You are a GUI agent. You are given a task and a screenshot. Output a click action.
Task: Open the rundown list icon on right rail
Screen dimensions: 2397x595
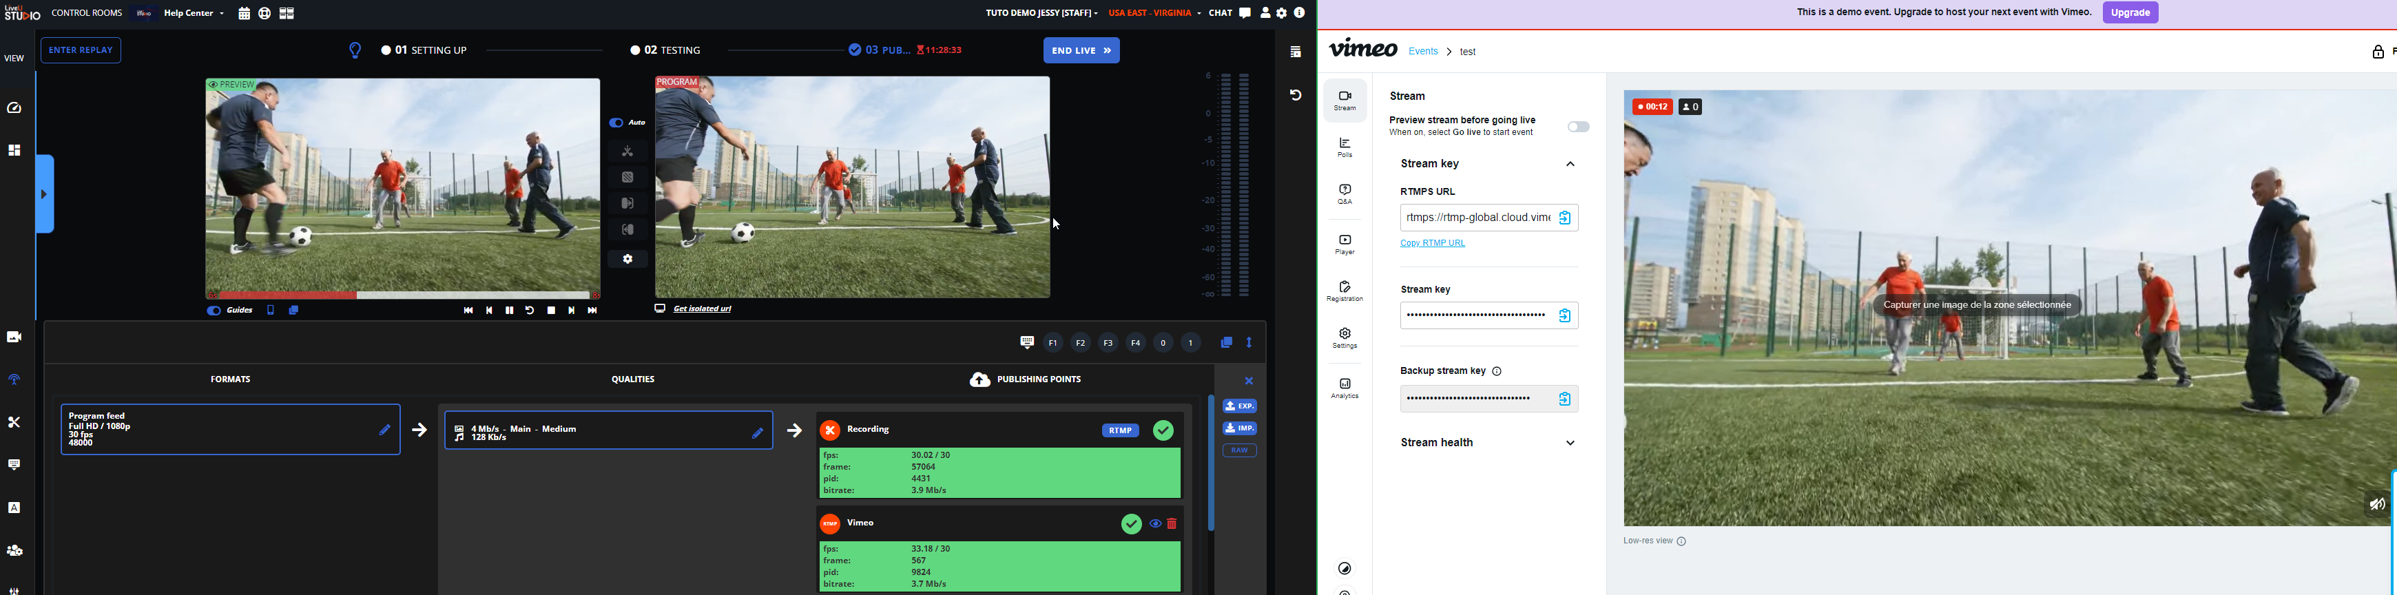pyautogui.click(x=1295, y=52)
